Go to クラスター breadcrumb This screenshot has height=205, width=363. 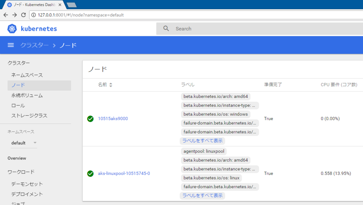[x=34, y=45]
